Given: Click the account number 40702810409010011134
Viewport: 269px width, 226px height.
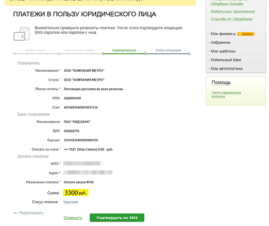Looking at the screenshot, I should 80,108.
